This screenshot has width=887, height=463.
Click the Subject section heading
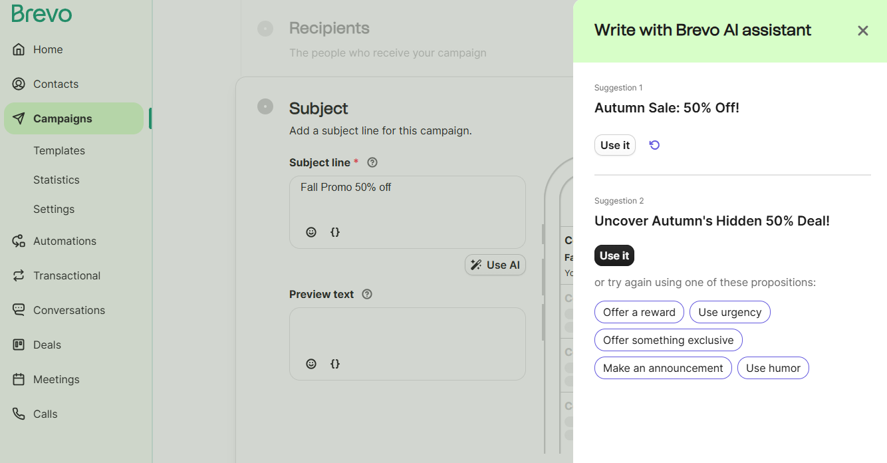tap(318, 108)
